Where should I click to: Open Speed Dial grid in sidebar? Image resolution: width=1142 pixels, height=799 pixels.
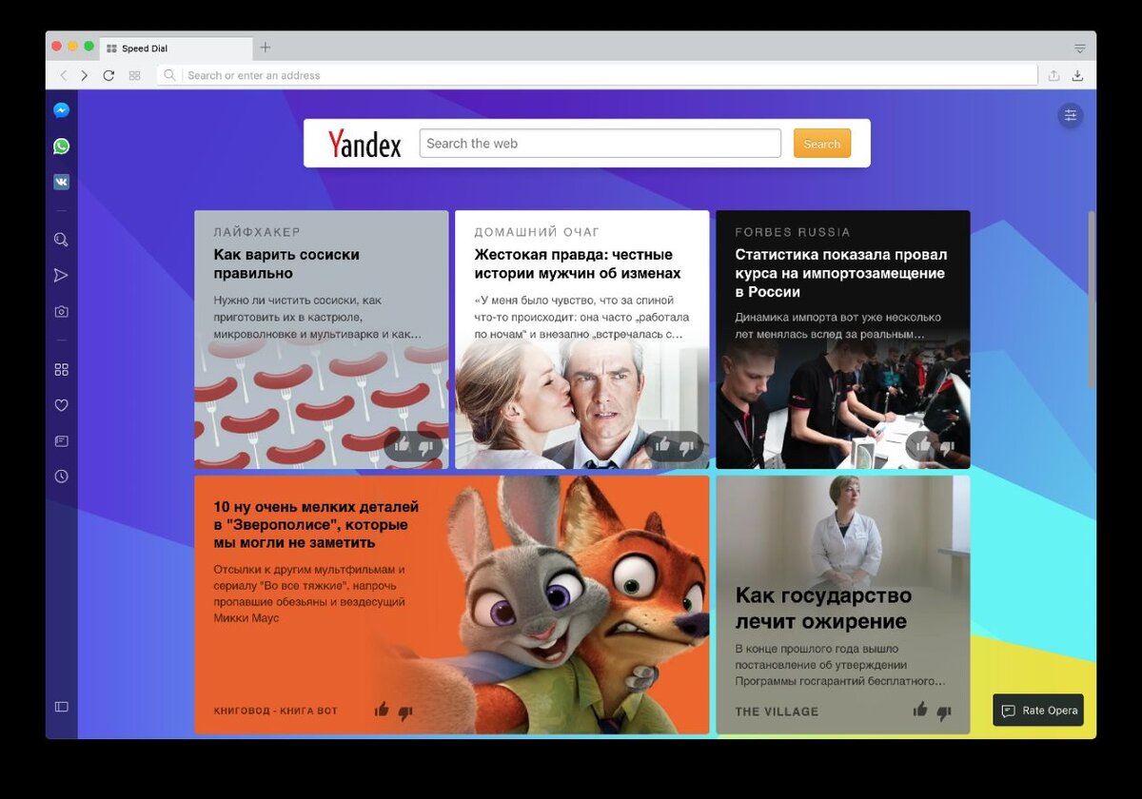[61, 369]
